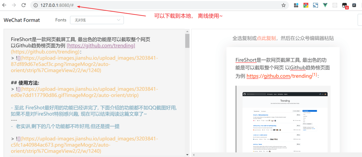Click the Fonts label beside the dropdown
Screen dimensions: 362x157
coord(61,20)
